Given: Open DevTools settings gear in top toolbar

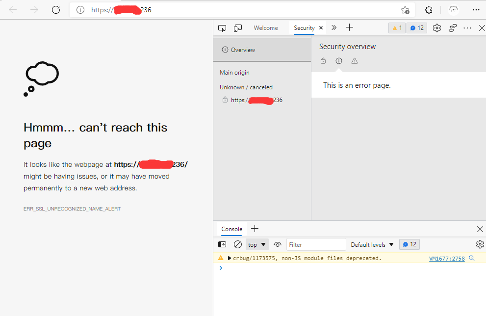Looking at the screenshot, I should click(x=437, y=28).
